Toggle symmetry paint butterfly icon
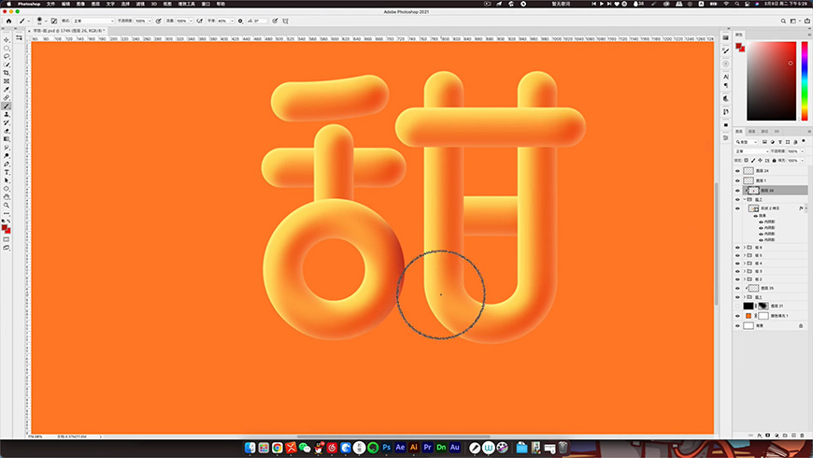The width and height of the screenshot is (813, 458). pyautogui.click(x=285, y=21)
